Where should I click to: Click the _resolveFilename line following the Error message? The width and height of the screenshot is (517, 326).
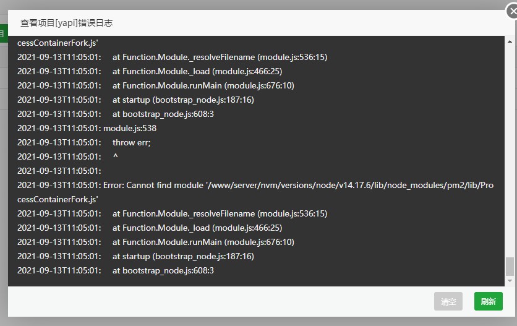(x=172, y=213)
